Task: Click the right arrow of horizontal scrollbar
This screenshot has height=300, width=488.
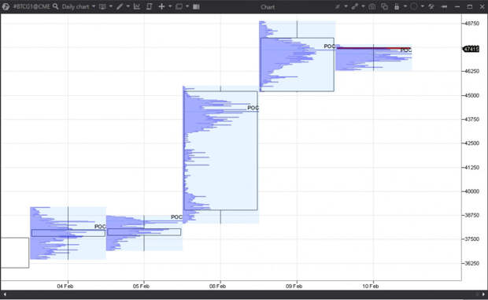Action: click(x=483, y=294)
